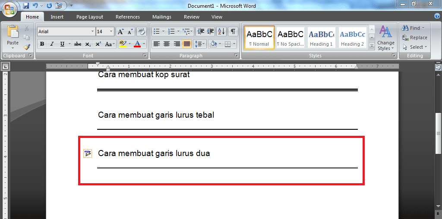The image size is (442, 219).
Task: Click text 'Cara membuat garis lurus tebal'
Action: 156,115
